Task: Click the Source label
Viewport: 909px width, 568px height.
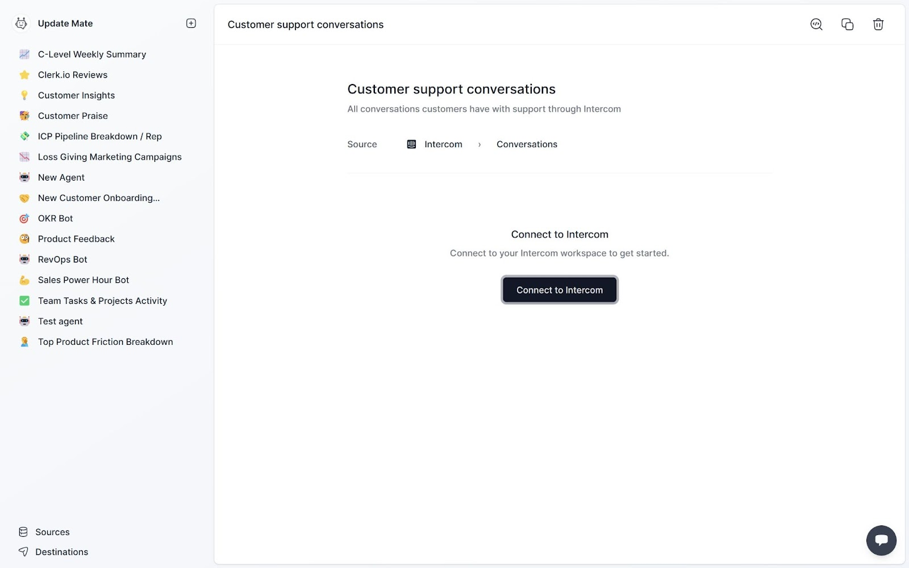Action: tap(362, 144)
